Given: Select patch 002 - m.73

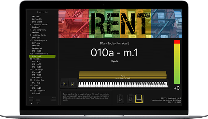Looking at the screenshot, I should coord(37,19).
